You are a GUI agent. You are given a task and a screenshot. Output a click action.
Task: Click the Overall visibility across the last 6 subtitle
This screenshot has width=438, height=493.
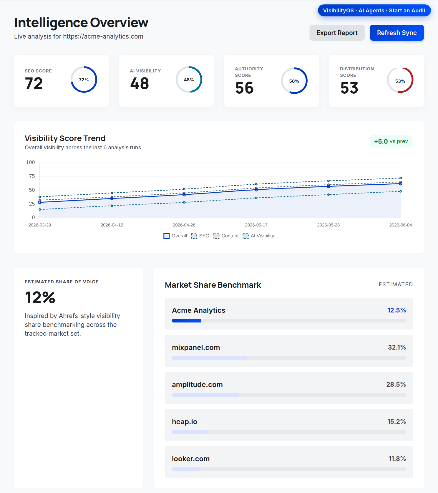pyautogui.click(x=83, y=148)
